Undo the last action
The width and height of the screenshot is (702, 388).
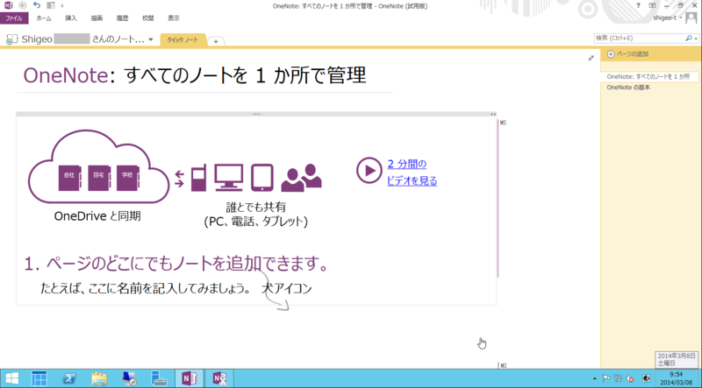37,5
